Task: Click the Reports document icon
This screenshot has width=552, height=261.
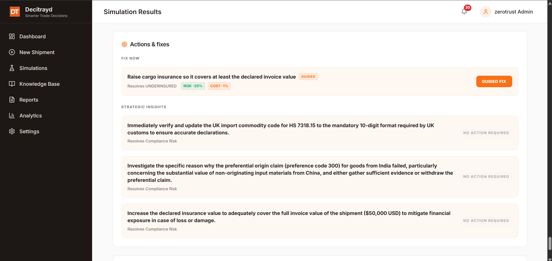Action: 12,100
